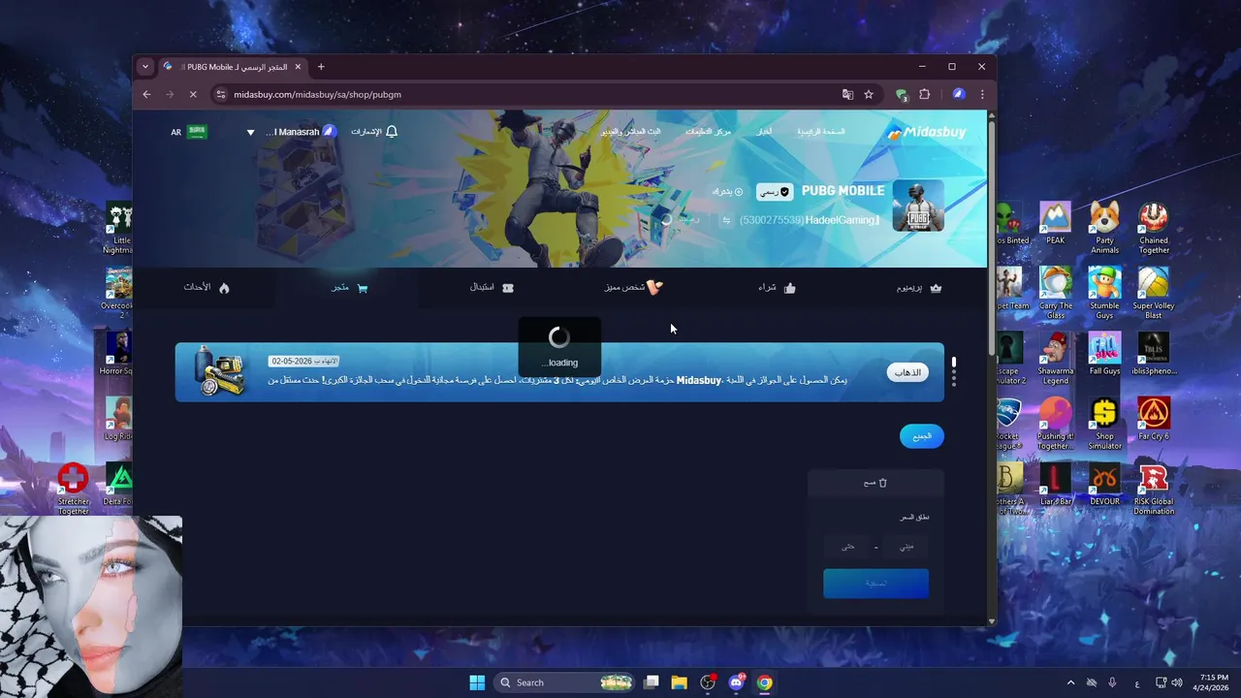
Task: Select the Delta Force desktop icon
Action: click(x=119, y=484)
